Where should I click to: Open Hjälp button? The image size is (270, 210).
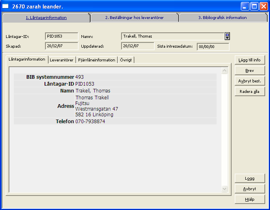pyautogui.click(x=249, y=199)
